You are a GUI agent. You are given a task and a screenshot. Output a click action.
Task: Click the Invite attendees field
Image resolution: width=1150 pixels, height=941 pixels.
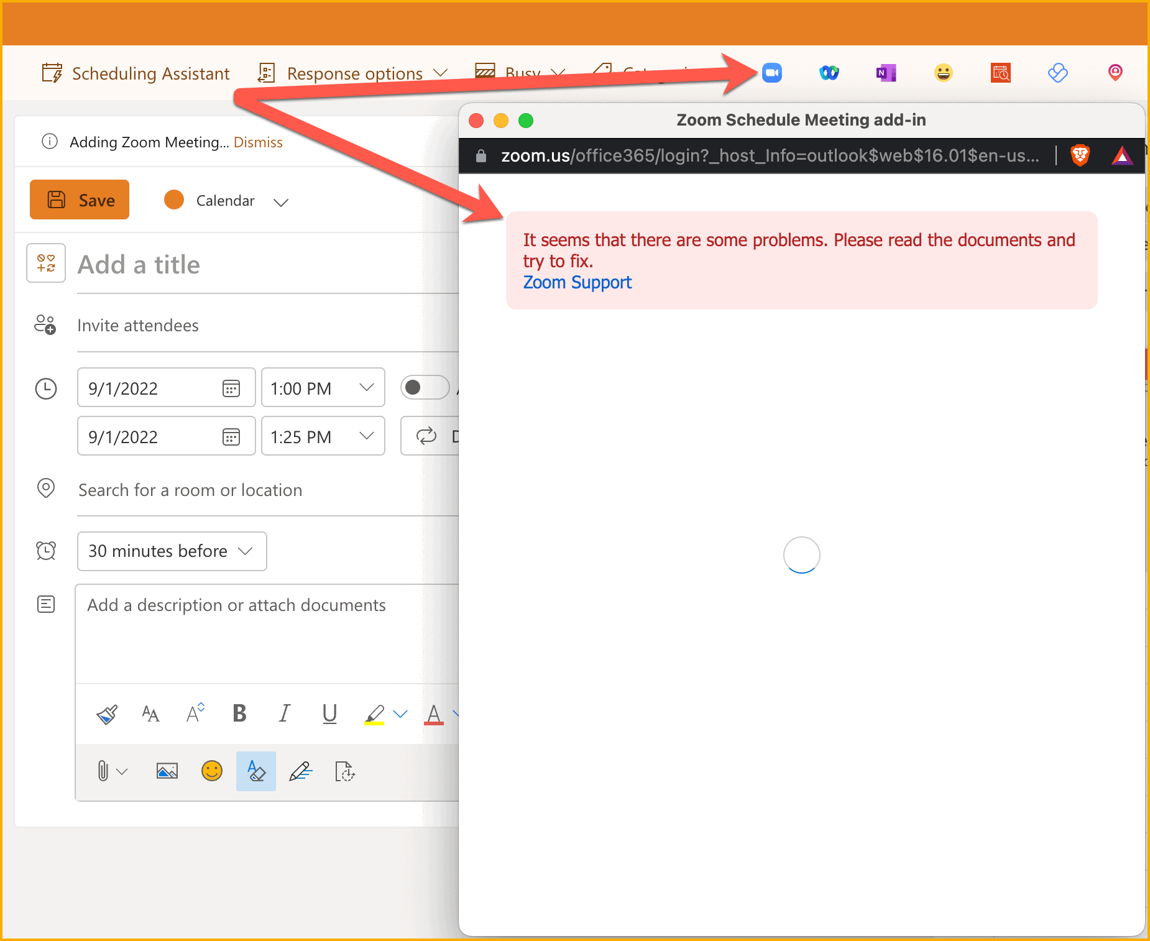pos(267,326)
